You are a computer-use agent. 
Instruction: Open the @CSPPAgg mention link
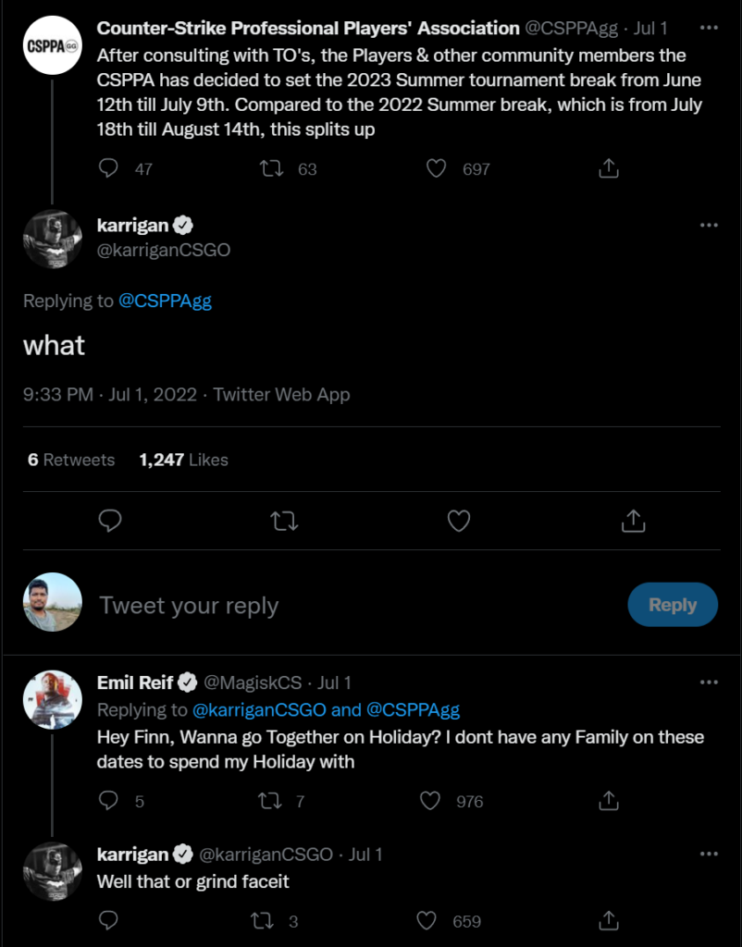coord(165,301)
